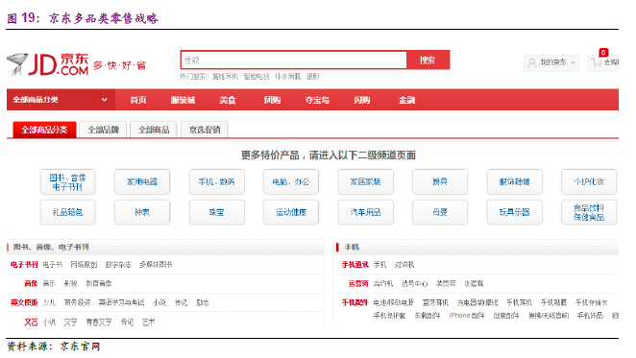This screenshot has width=636, height=358.
Task: Open the 珠宝 channel button
Action: coord(216,212)
